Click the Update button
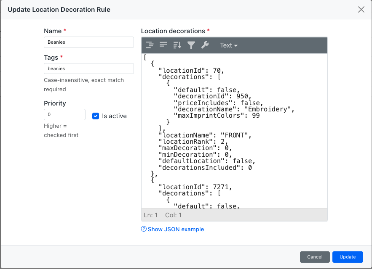The height and width of the screenshot is (269, 372). point(348,257)
